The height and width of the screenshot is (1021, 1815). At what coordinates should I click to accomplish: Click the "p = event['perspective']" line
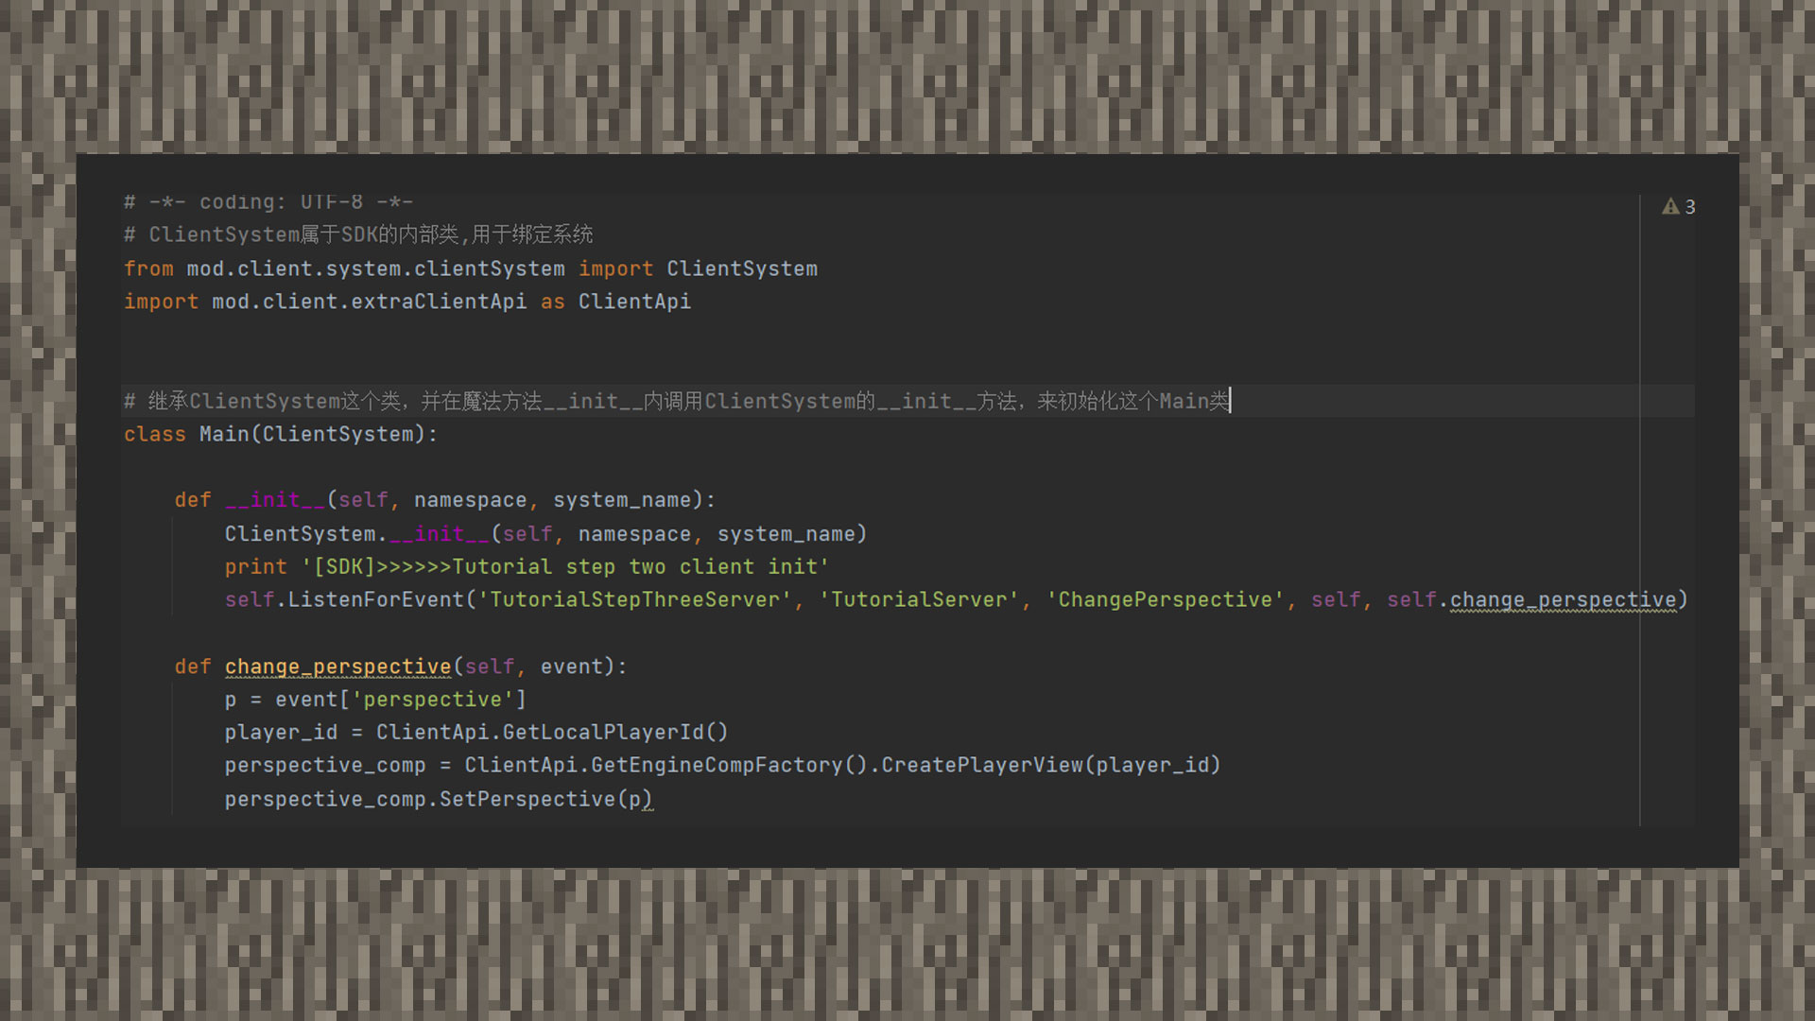tap(375, 700)
